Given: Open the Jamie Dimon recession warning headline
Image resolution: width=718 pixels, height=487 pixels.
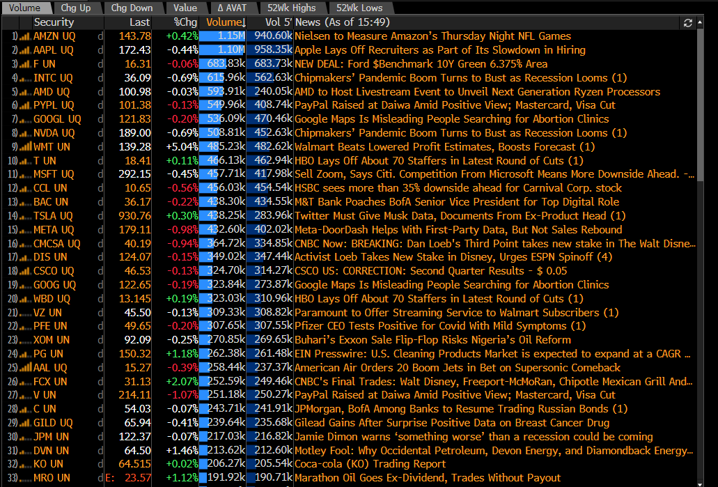Looking at the screenshot, I should click(x=474, y=437).
